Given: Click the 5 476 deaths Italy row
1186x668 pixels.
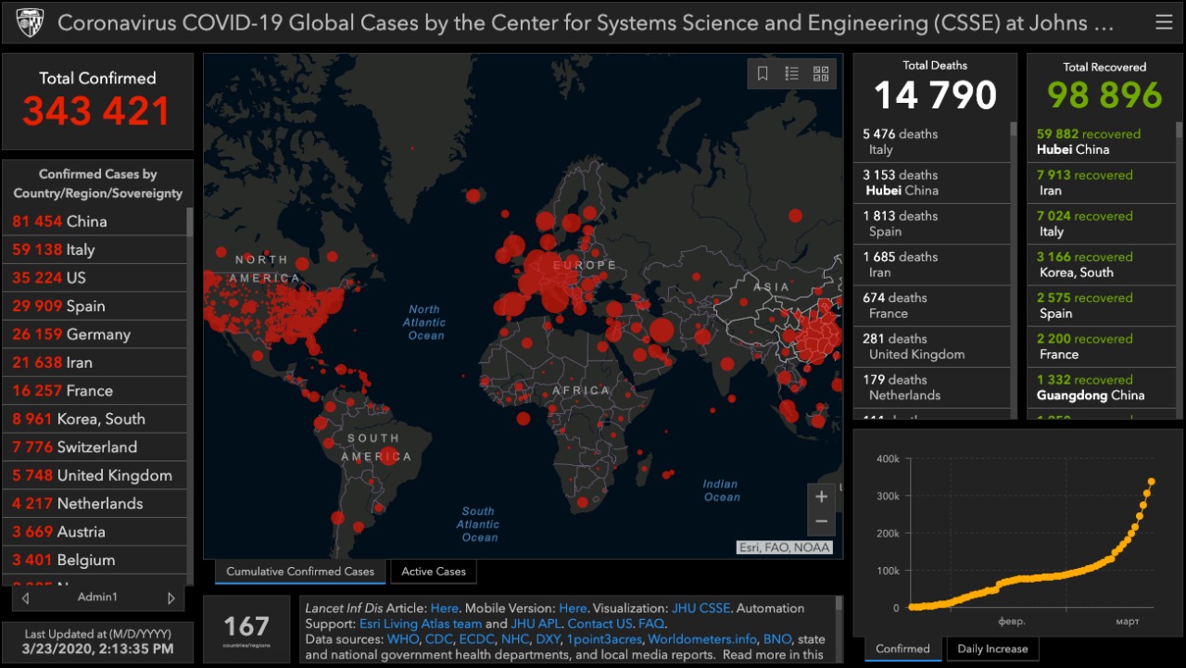Looking at the screenshot, I should click(931, 142).
